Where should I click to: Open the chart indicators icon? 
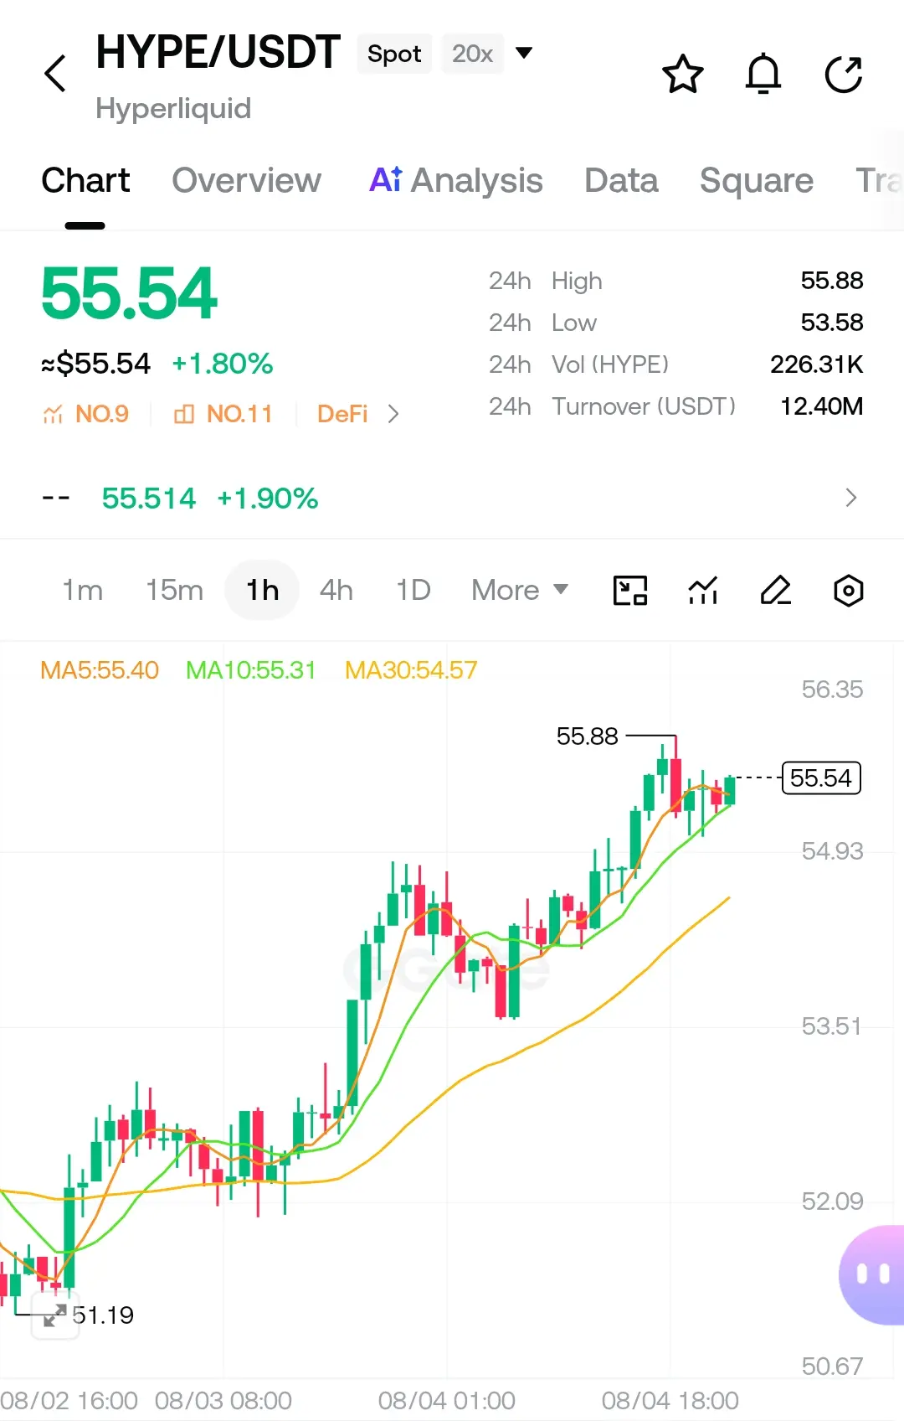703,591
